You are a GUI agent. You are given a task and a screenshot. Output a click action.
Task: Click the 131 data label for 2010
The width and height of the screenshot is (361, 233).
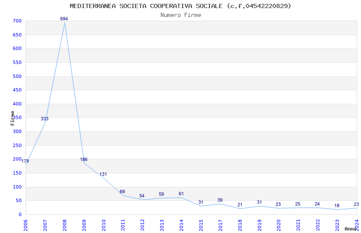[103, 174]
